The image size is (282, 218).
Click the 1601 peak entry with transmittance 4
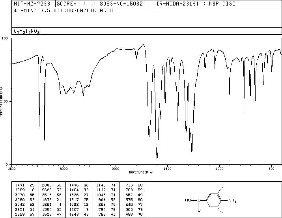coord(52,205)
